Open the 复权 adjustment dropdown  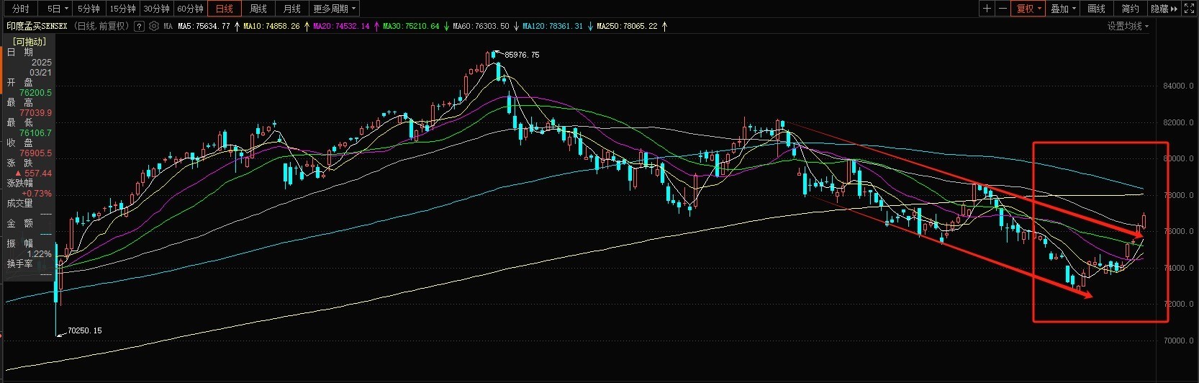pyautogui.click(x=1028, y=9)
